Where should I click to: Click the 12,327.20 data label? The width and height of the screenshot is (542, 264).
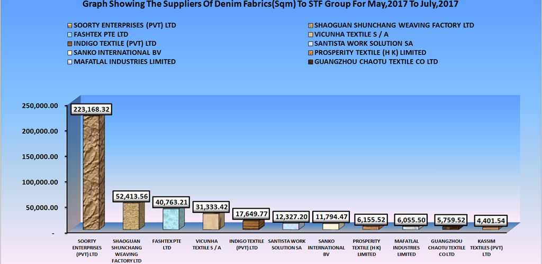click(x=291, y=217)
